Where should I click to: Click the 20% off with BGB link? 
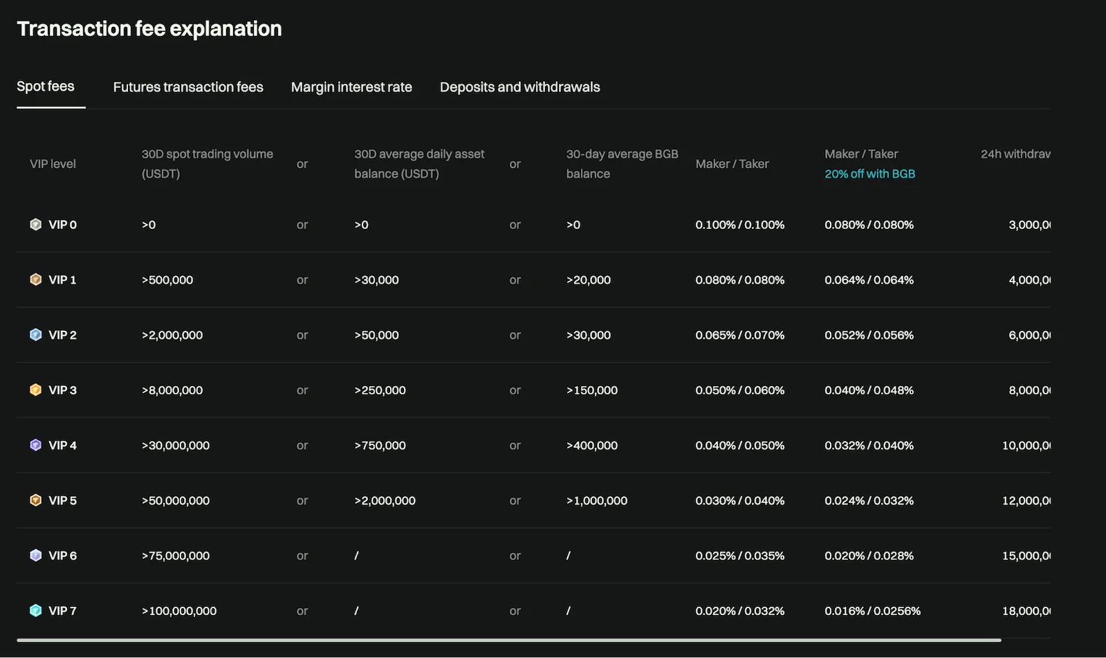pos(869,174)
